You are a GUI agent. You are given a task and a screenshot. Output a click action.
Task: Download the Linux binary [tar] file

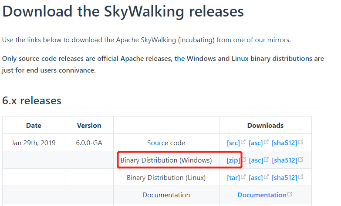(233, 178)
